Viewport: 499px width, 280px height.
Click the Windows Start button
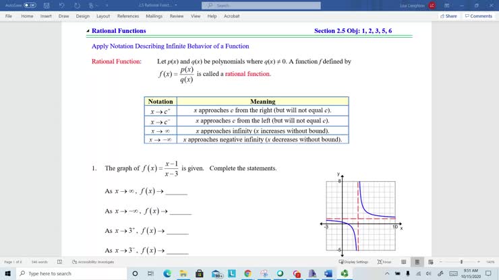(x=7, y=274)
